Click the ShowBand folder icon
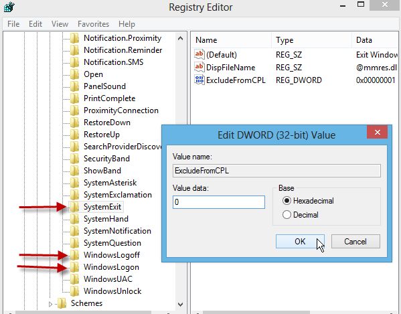The width and height of the screenshot is (401, 314). click(75, 170)
